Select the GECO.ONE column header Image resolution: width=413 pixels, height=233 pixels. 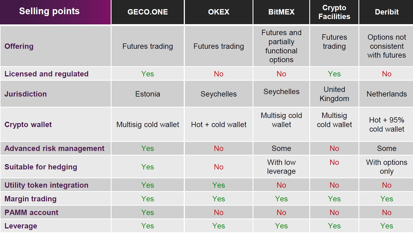tap(148, 12)
